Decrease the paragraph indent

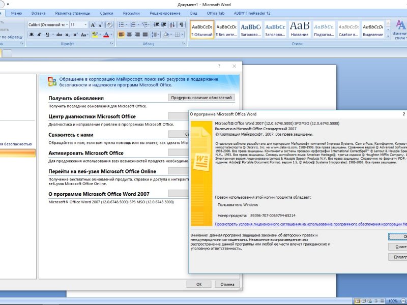[156, 25]
